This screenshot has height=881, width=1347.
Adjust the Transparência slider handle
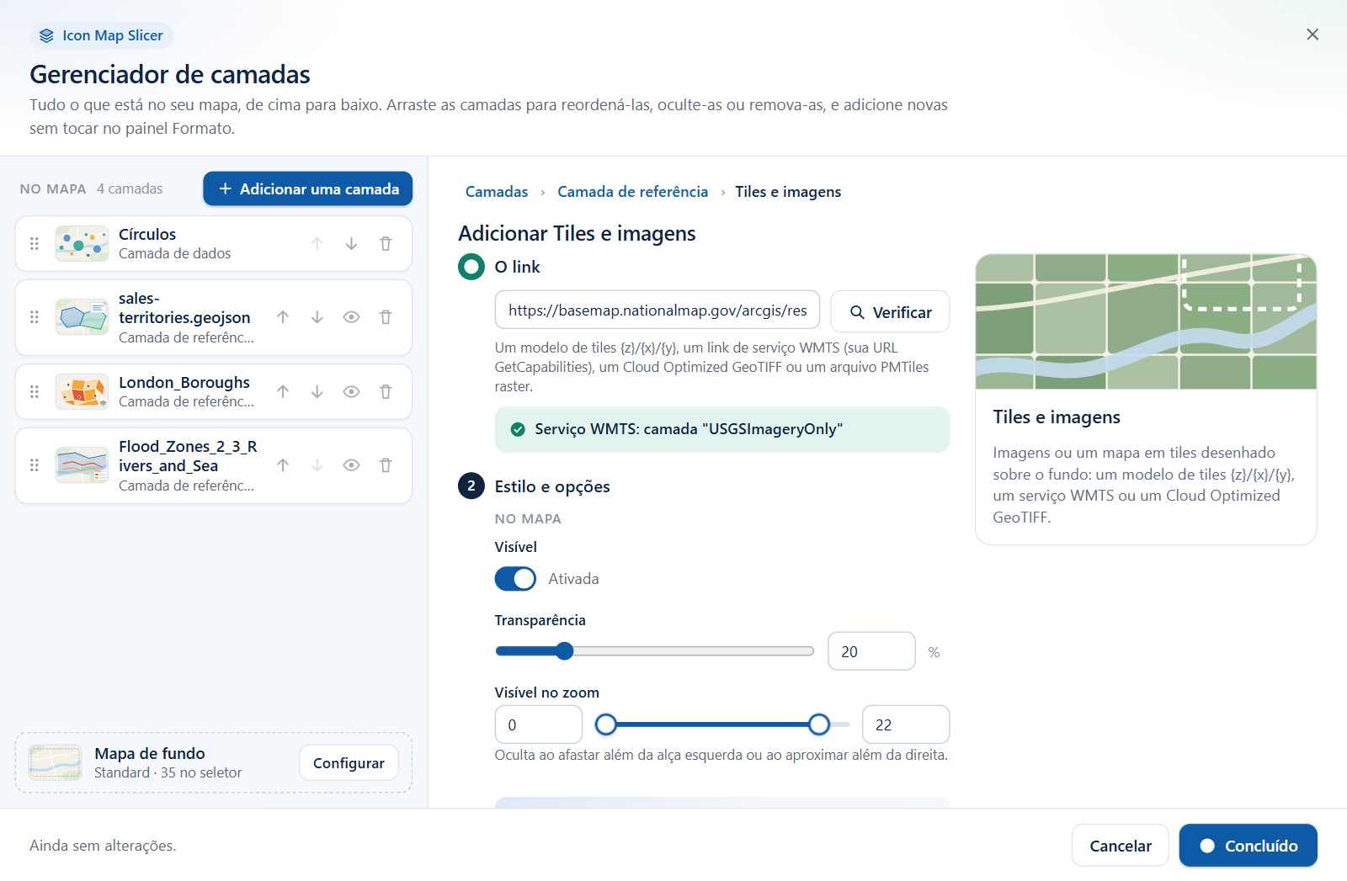[565, 651]
